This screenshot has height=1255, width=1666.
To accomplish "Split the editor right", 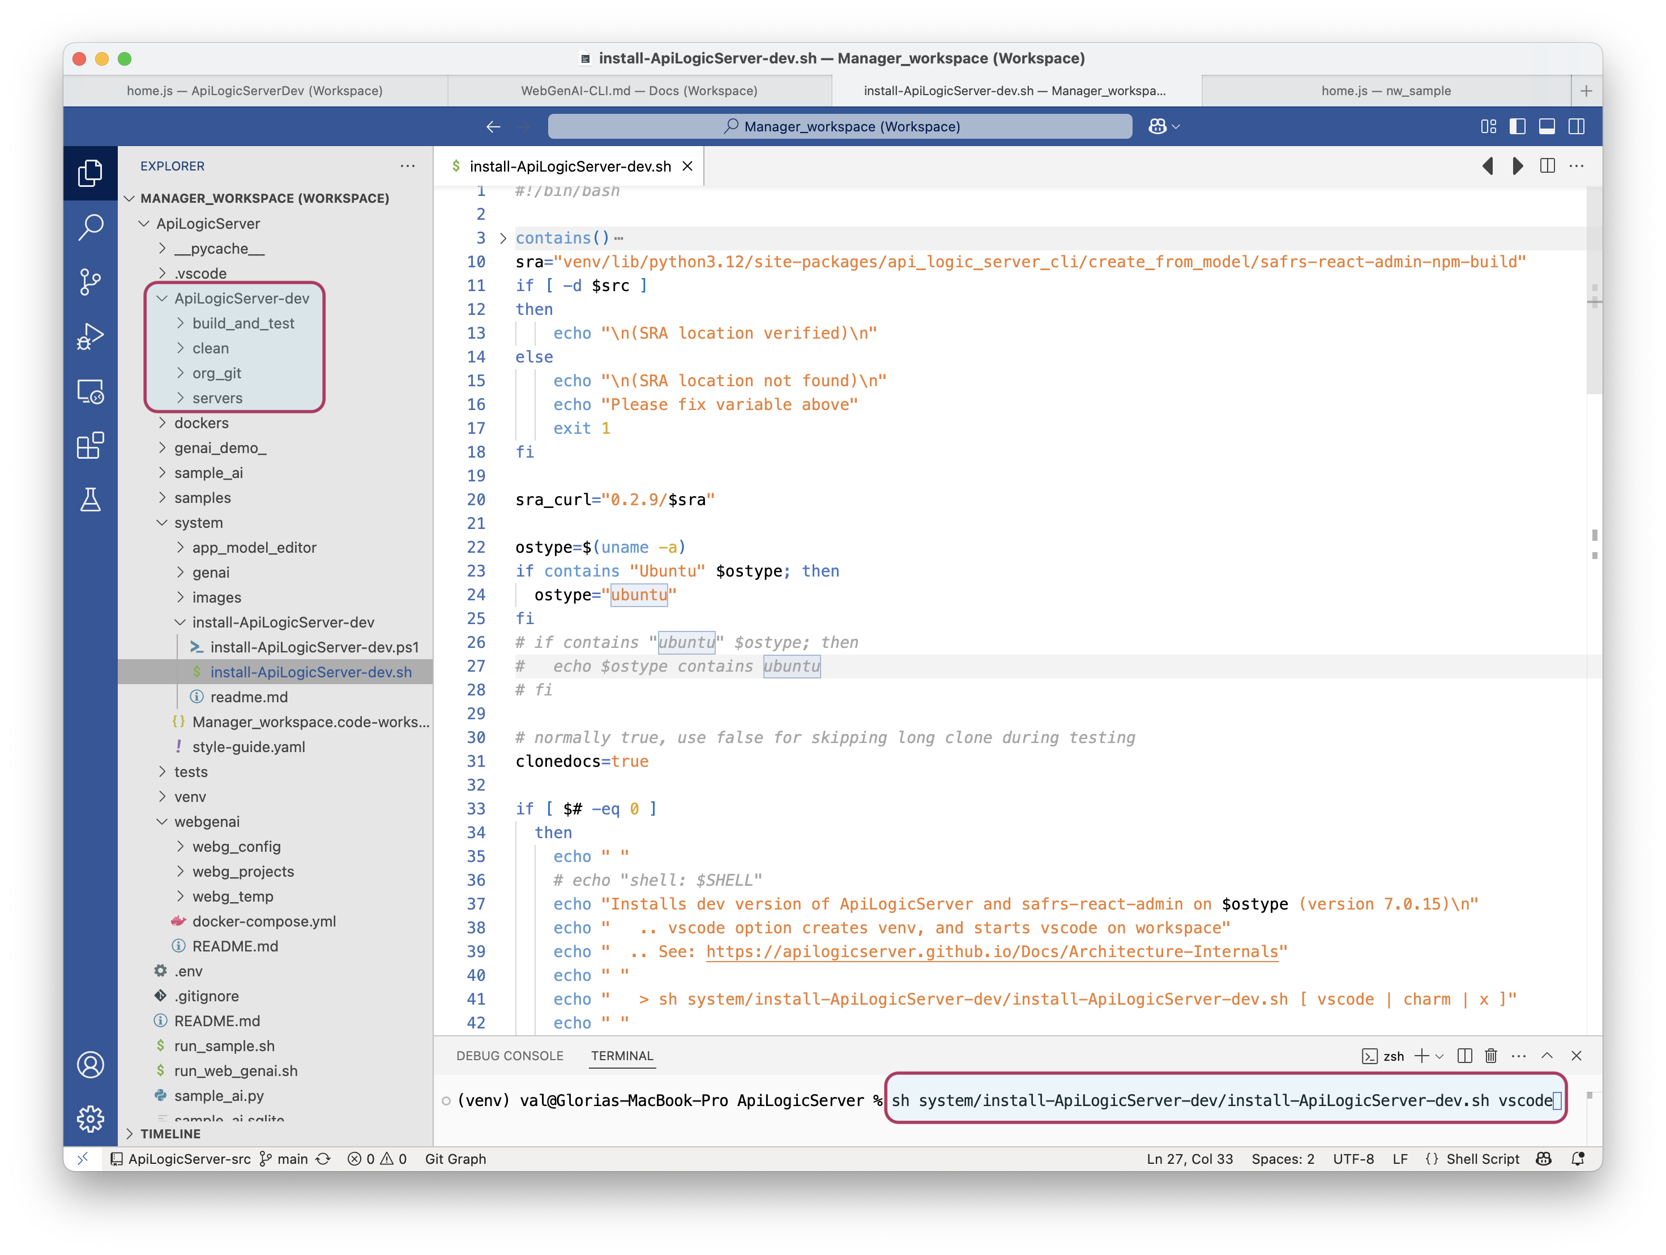I will (x=1547, y=166).
